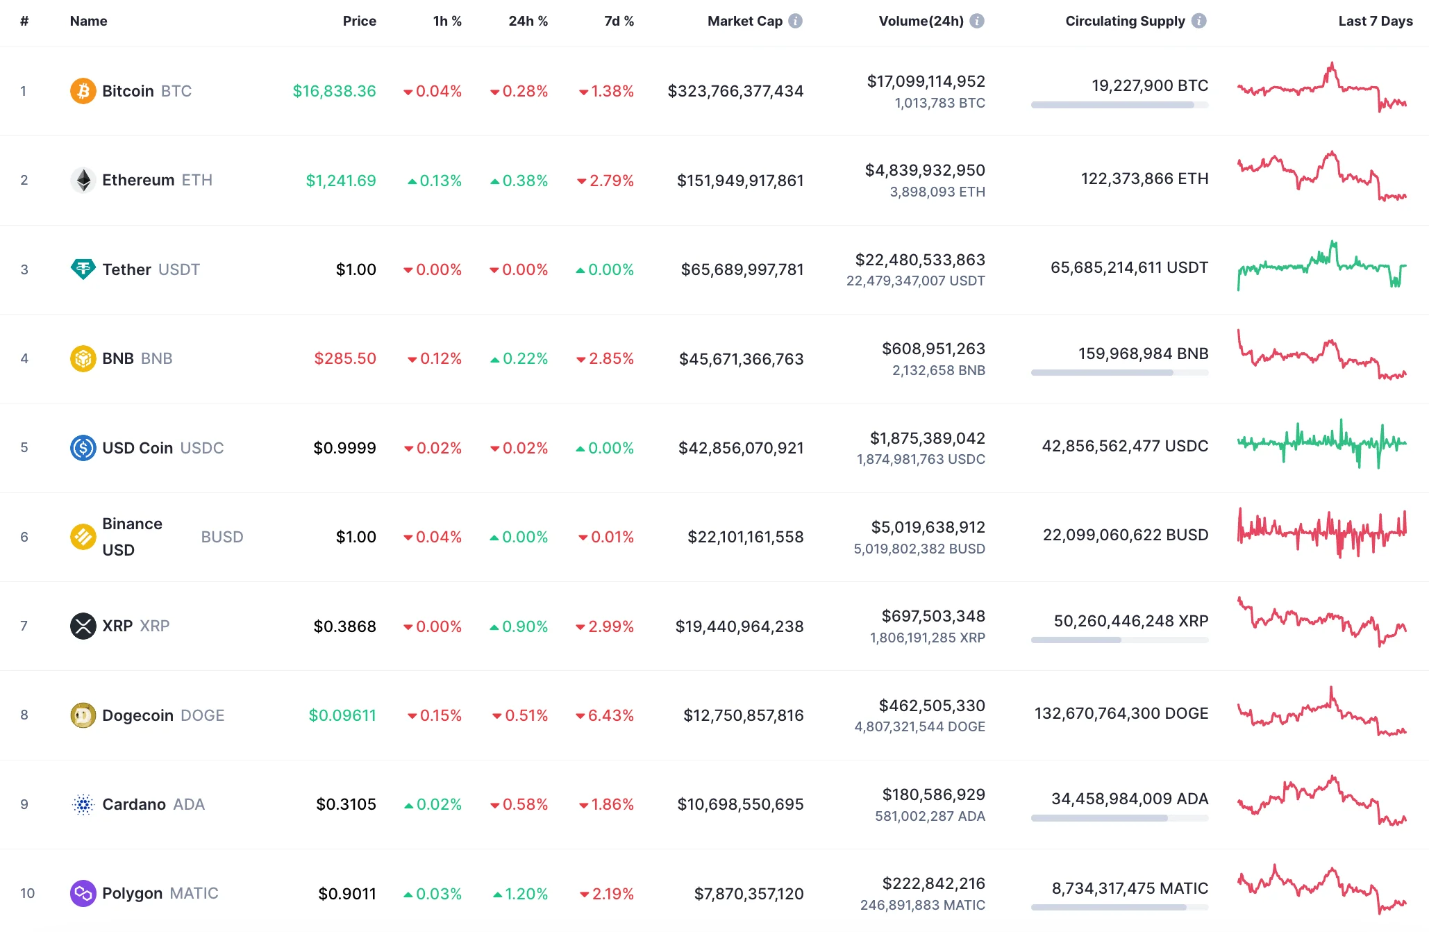Viewport: 1429px width, 932px height.
Task: Click the Circulating Supply info tooltip icon
Action: [1198, 21]
